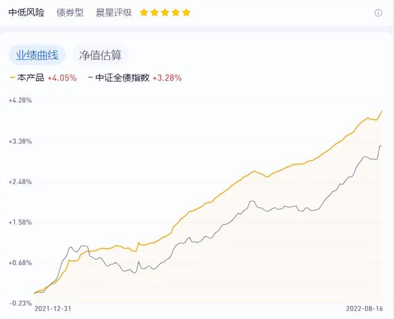Select the 2021-12-31 start date label
The height and width of the screenshot is (319, 394).
tap(53, 309)
